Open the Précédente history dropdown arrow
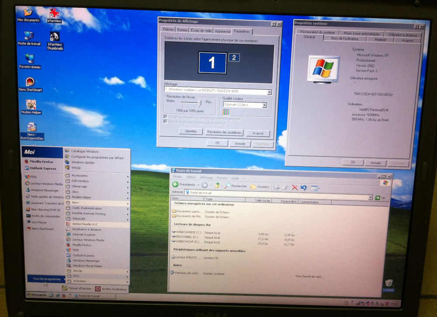 tap(198, 185)
